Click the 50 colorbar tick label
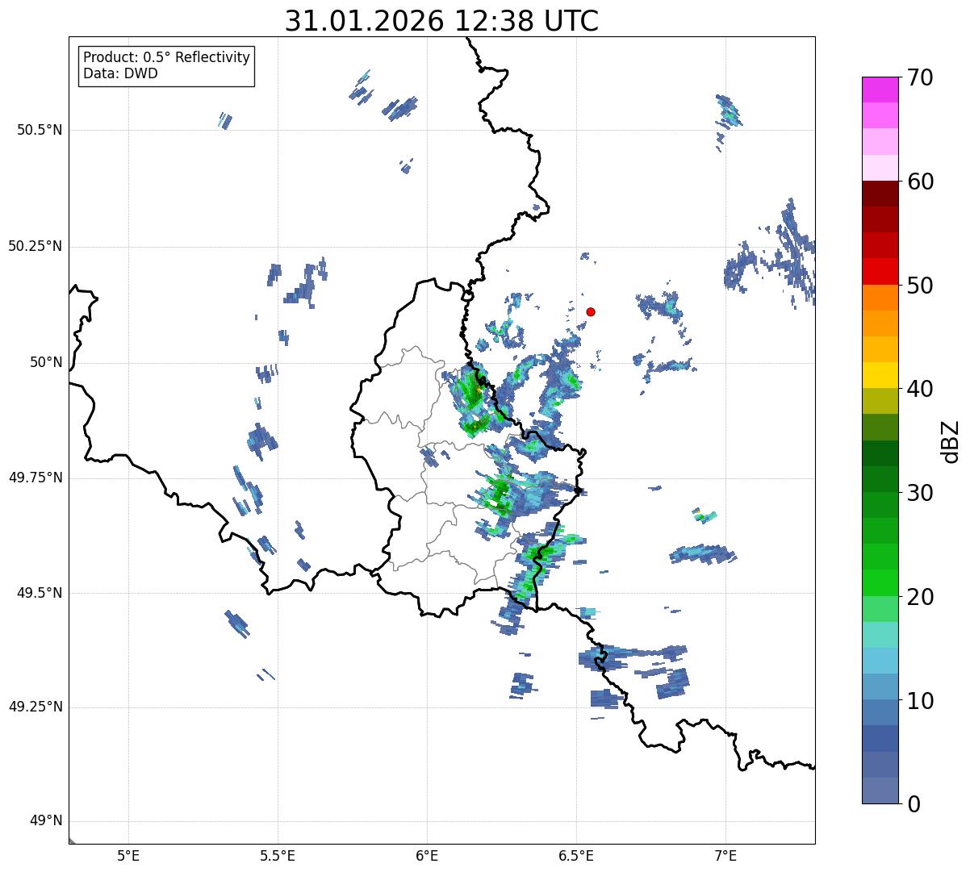 click(x=920, y=286)
